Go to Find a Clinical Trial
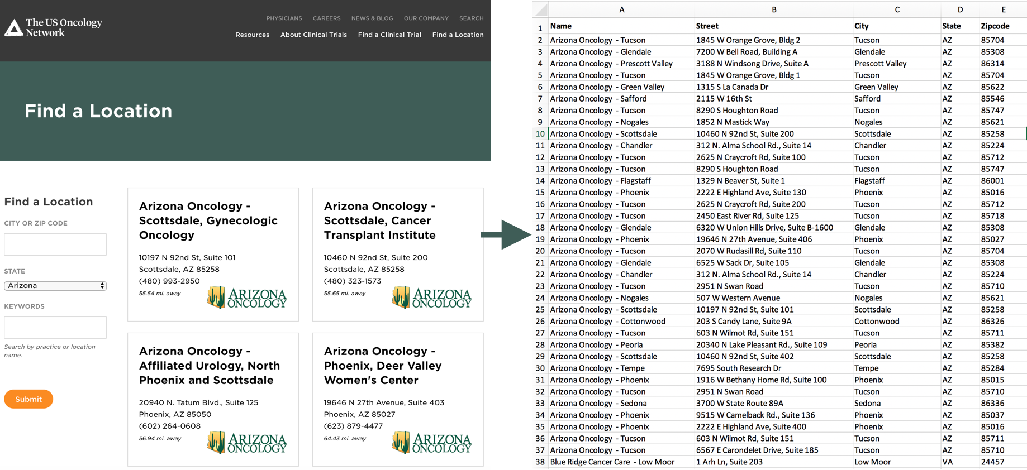 point(389,35)
